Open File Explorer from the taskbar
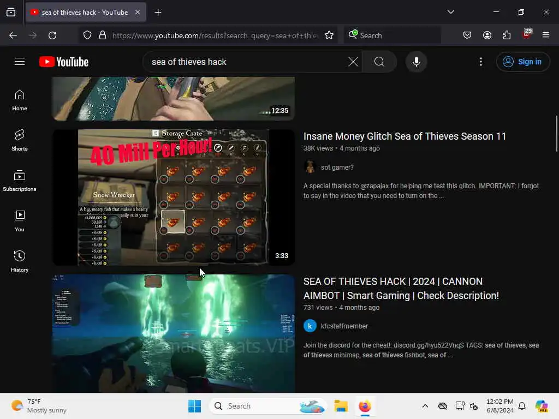This screenshot has width=559, height=419. point(341,406)
